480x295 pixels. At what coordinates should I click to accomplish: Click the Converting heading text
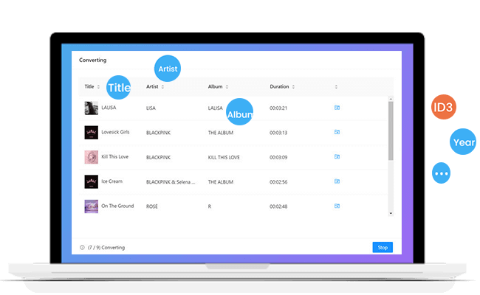93,60
